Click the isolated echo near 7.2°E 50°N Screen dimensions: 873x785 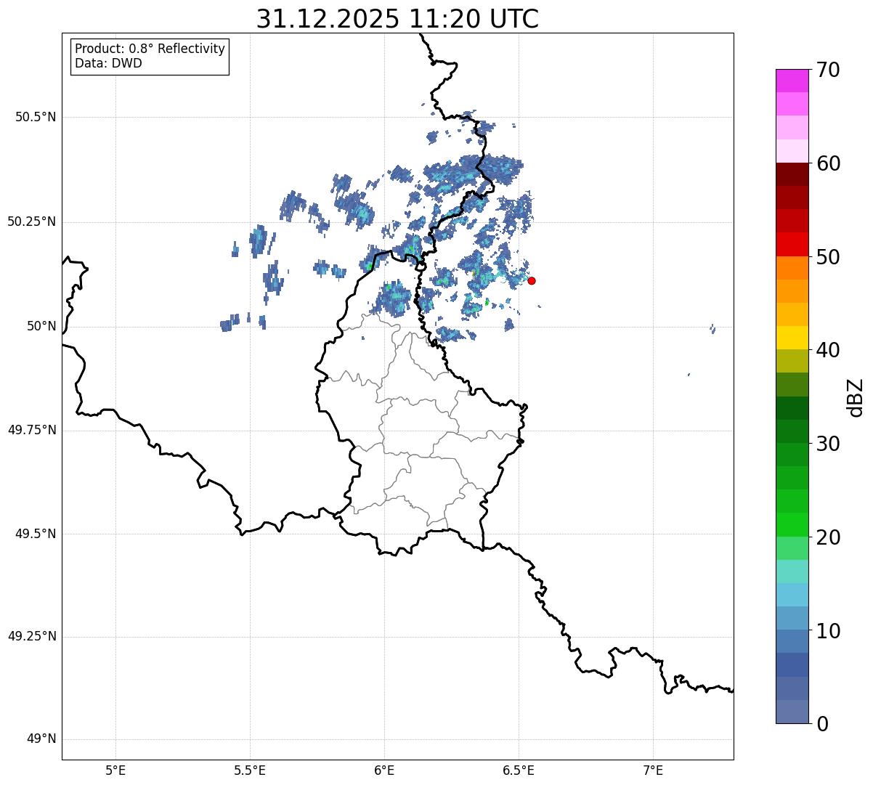(712, 329)
